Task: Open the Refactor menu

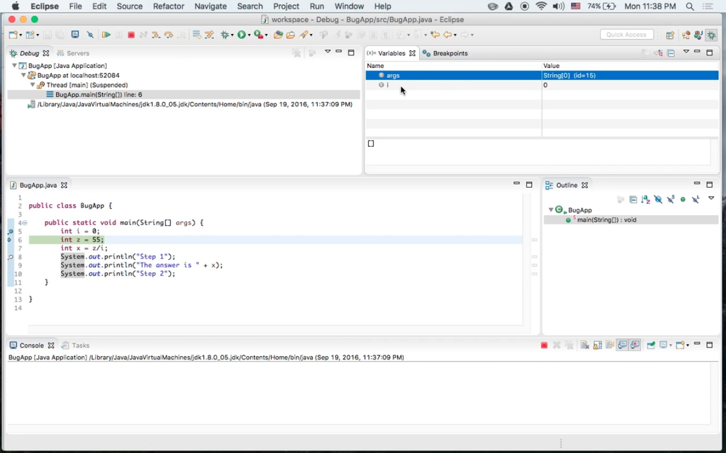Action: tap(168, 6)
